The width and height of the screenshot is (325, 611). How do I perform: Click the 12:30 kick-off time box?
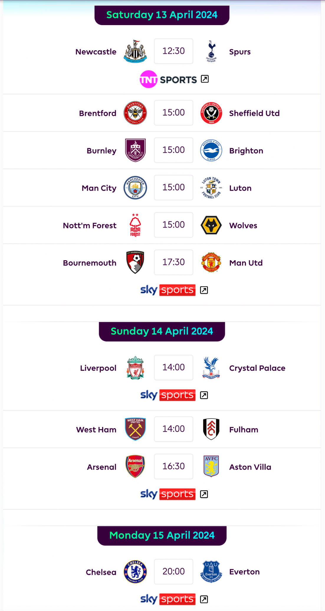pos(173,51)
